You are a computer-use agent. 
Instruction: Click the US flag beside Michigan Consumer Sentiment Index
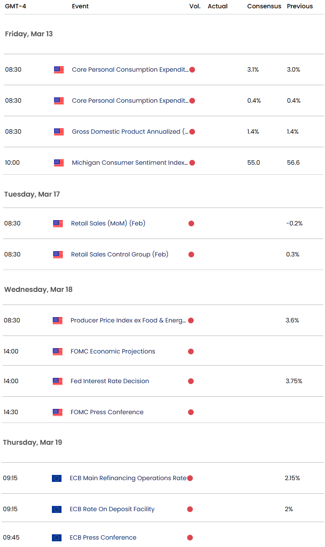59,163
